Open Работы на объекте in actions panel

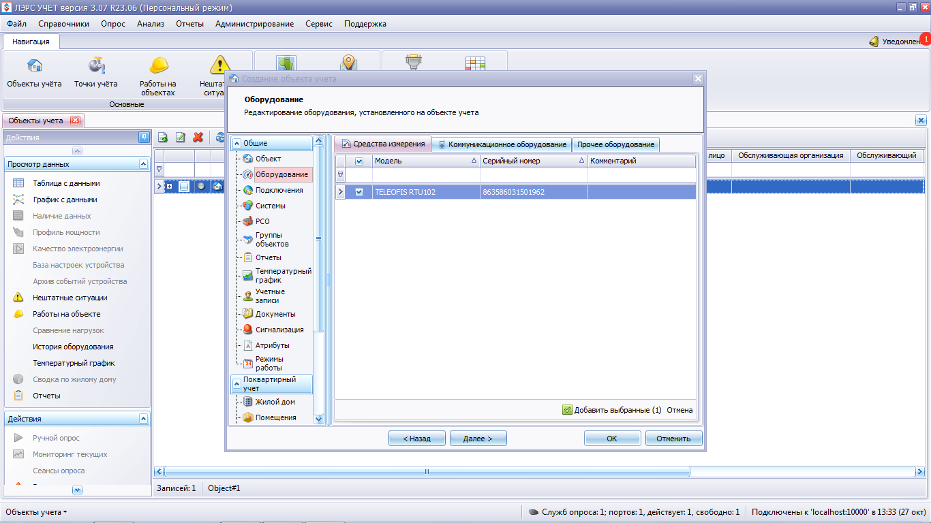66,314
